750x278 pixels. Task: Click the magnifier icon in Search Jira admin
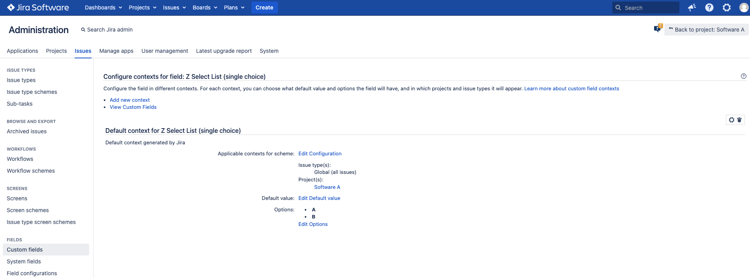(83, 30)
